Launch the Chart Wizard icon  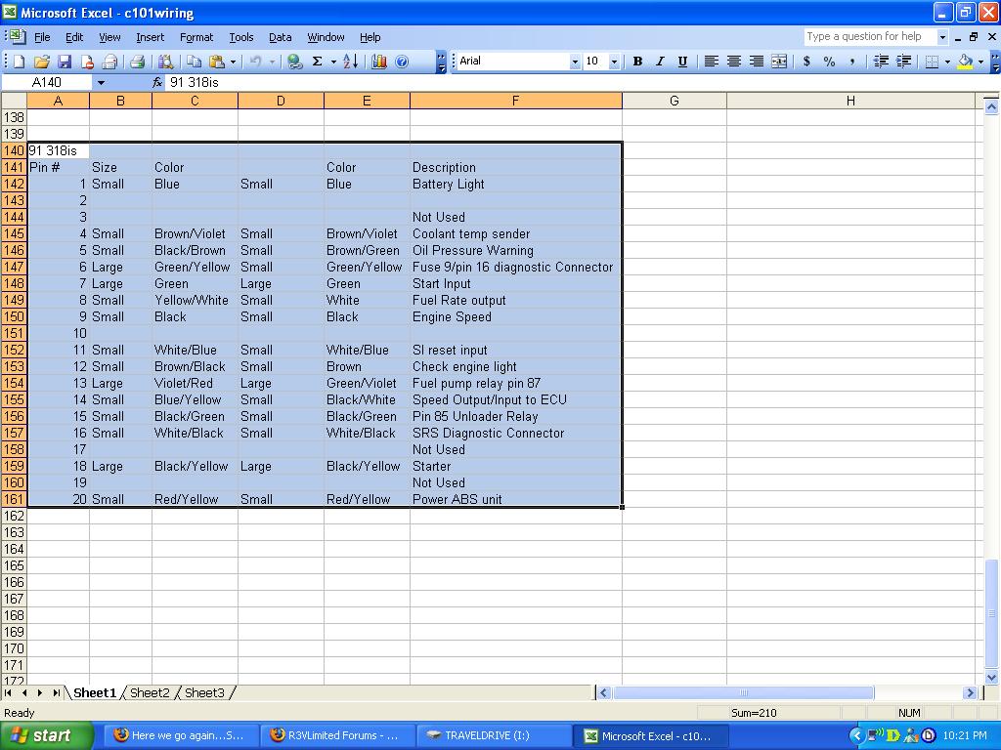[379, 61]
